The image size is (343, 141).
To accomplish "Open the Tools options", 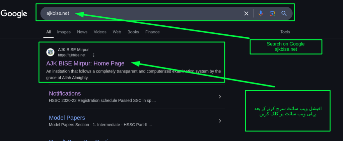I will 285,32.
